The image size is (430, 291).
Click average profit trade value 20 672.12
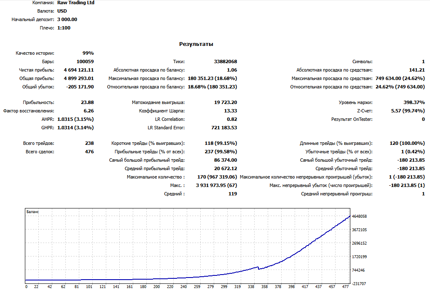pyautogui.click(x=226, y=168)
